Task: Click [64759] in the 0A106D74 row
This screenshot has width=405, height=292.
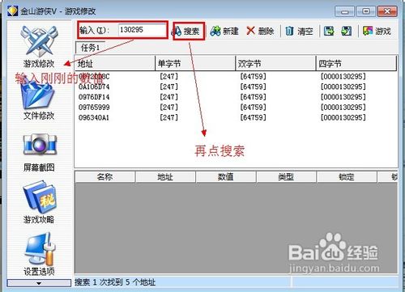Action: click(x=253, y=87)
